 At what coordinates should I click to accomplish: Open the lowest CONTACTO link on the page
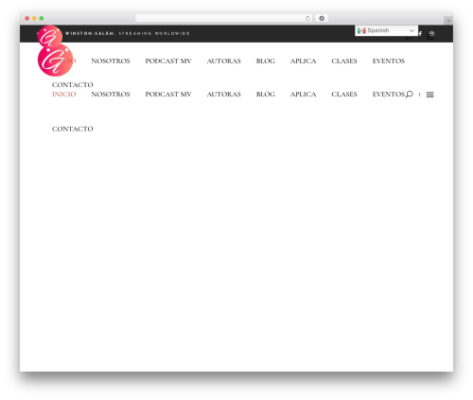[73, 129]
